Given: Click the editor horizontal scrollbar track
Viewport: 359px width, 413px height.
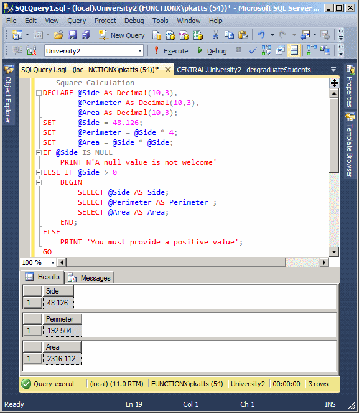Looking at the screenshot, I should click(302, 262).
